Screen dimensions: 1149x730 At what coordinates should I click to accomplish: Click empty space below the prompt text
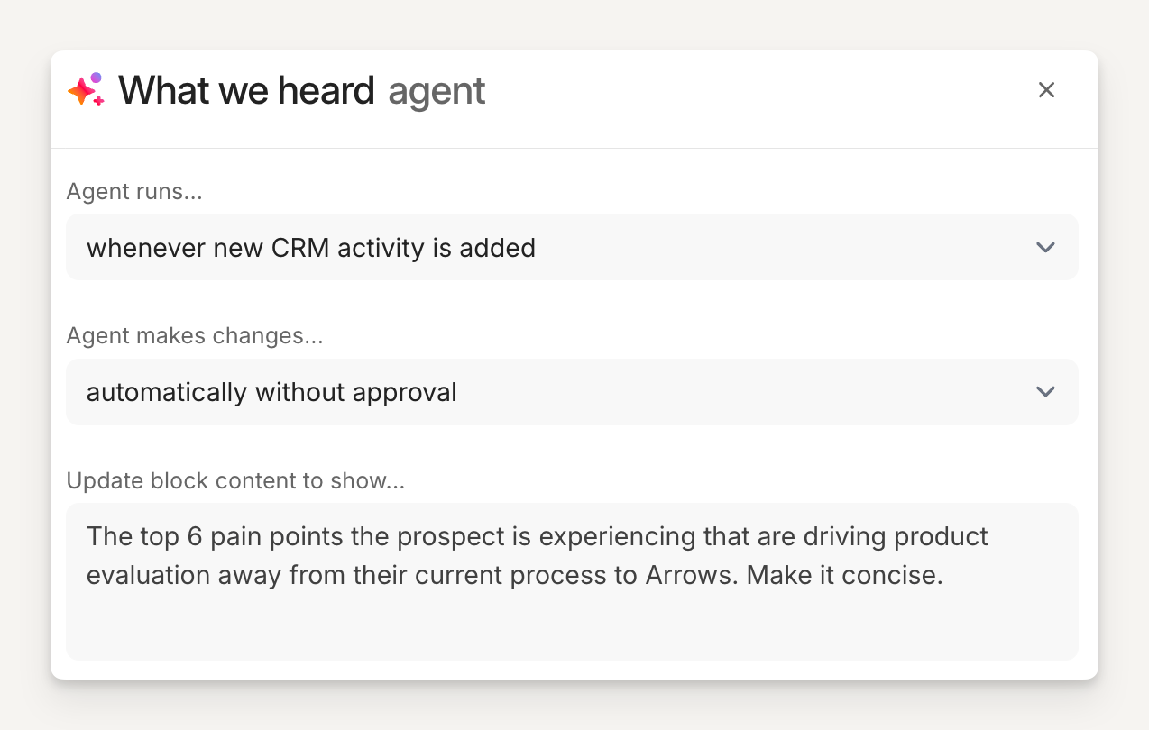point(572,626)
